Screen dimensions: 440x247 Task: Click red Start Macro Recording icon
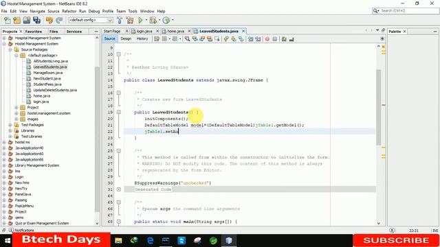[267, 39]
